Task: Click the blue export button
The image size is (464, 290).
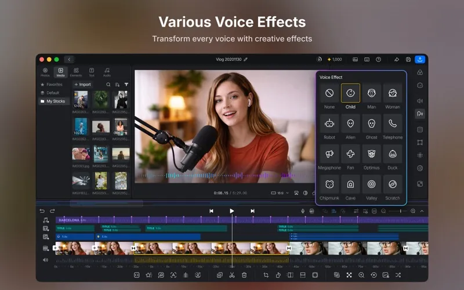Action: tap(419, 60)
